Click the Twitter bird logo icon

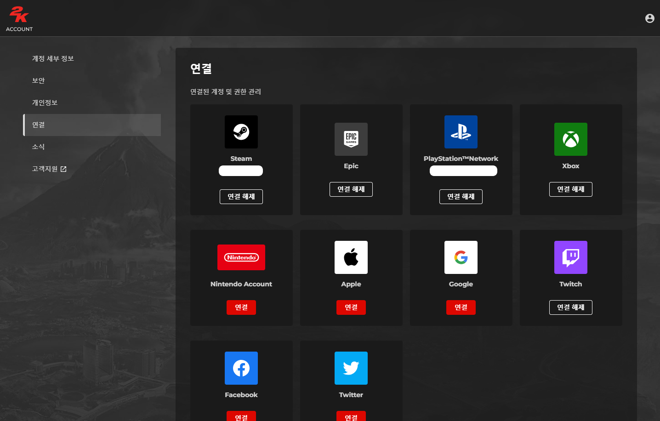[x=351, y=368]
